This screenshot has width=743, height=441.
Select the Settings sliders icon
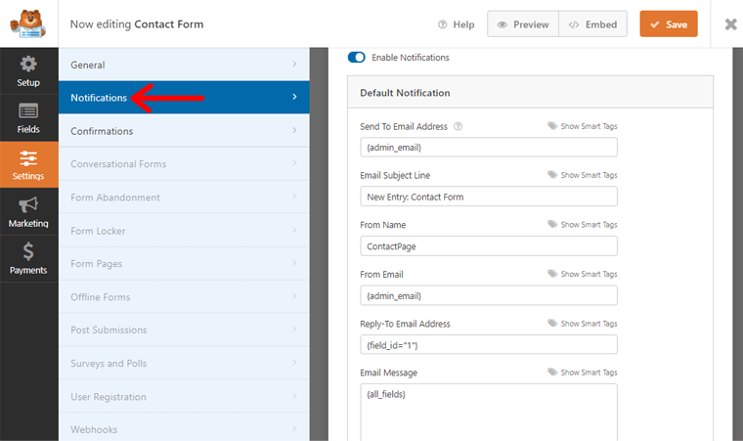(28, 158)
